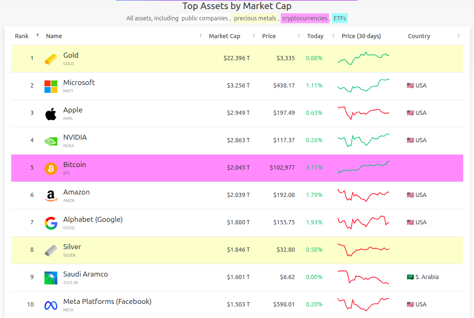Click the Amazon logo icon
This screenshot has height=318, width=474.
51,196
